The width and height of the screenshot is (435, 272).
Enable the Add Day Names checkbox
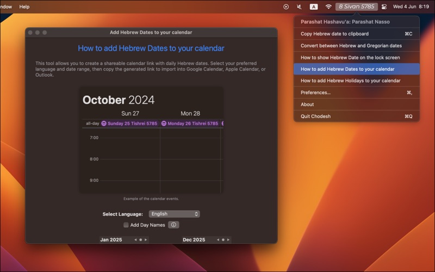click(126, 225)
